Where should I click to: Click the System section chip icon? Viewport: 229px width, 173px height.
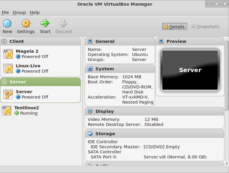pos(90,69)
